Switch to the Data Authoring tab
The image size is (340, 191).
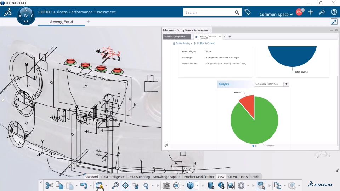[139, 177]
